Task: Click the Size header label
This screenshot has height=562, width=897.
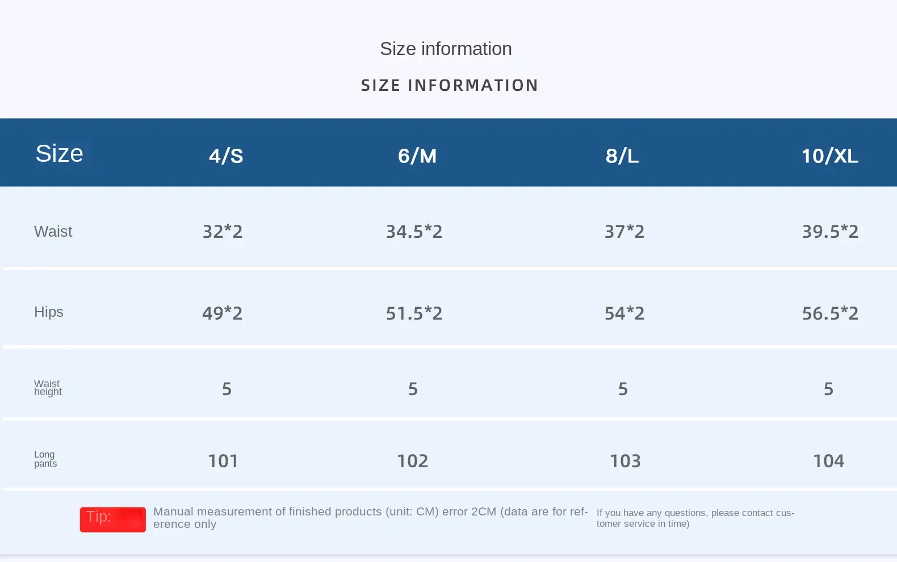Action: coord(59,153)
